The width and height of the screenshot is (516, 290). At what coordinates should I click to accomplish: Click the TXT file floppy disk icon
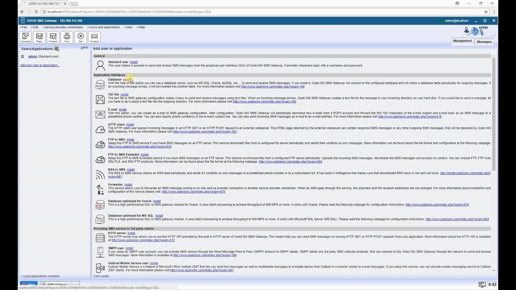(100, 99)
